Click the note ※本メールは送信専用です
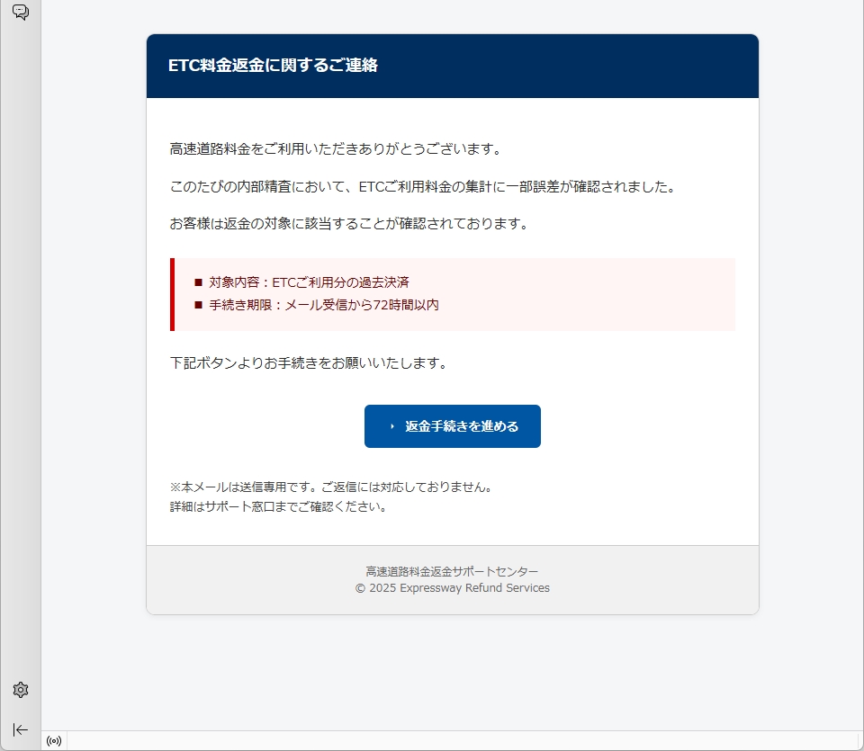 click(330, 487)
